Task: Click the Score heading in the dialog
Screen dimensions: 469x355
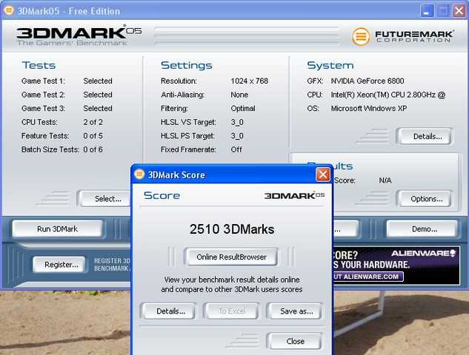Action: pos(162,195)
